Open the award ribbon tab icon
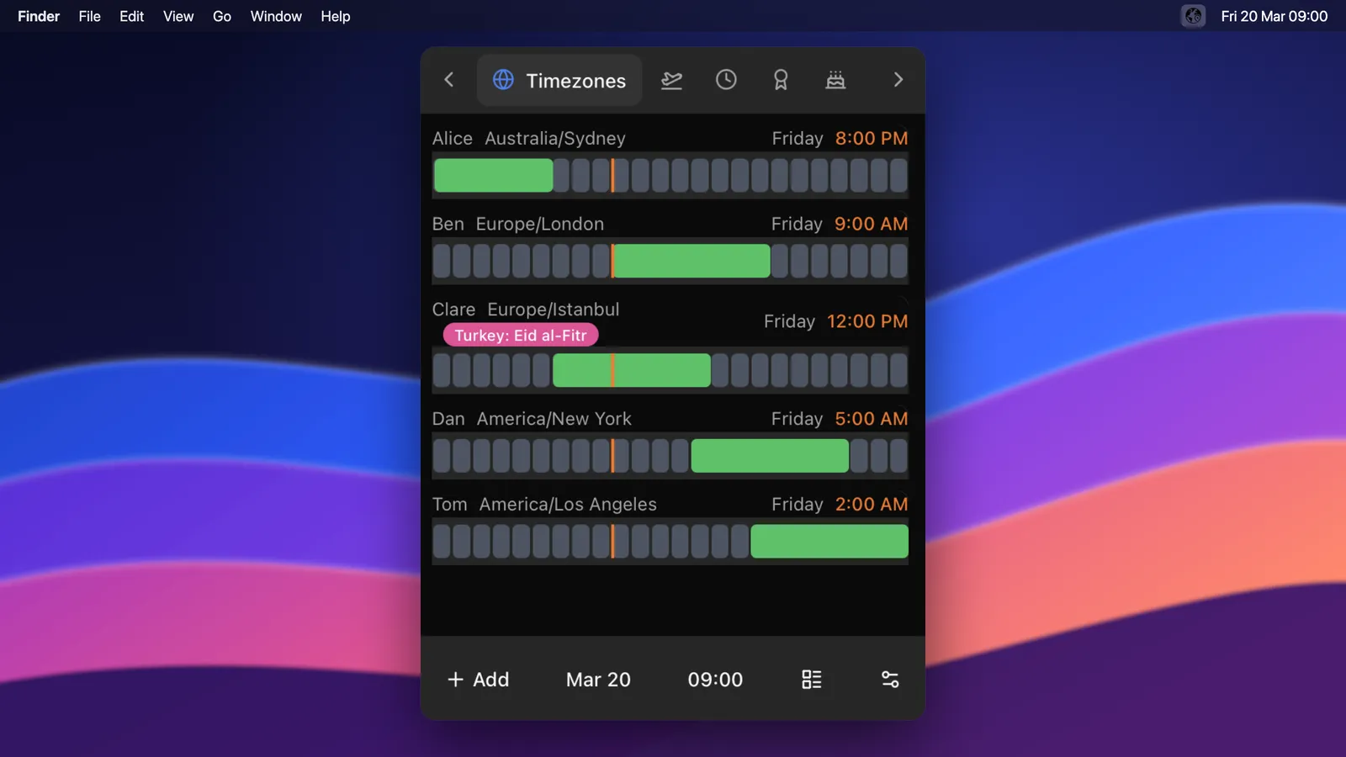 pos(781,80)
